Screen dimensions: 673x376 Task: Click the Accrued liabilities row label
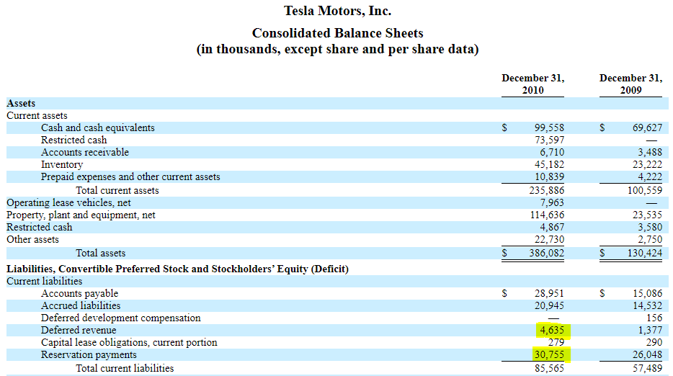(81, 305)
